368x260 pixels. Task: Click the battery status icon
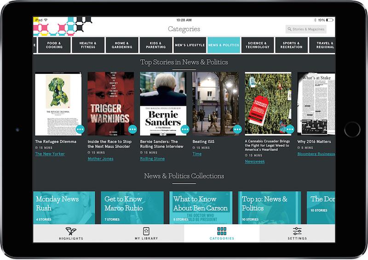click(x=330, y=20)
